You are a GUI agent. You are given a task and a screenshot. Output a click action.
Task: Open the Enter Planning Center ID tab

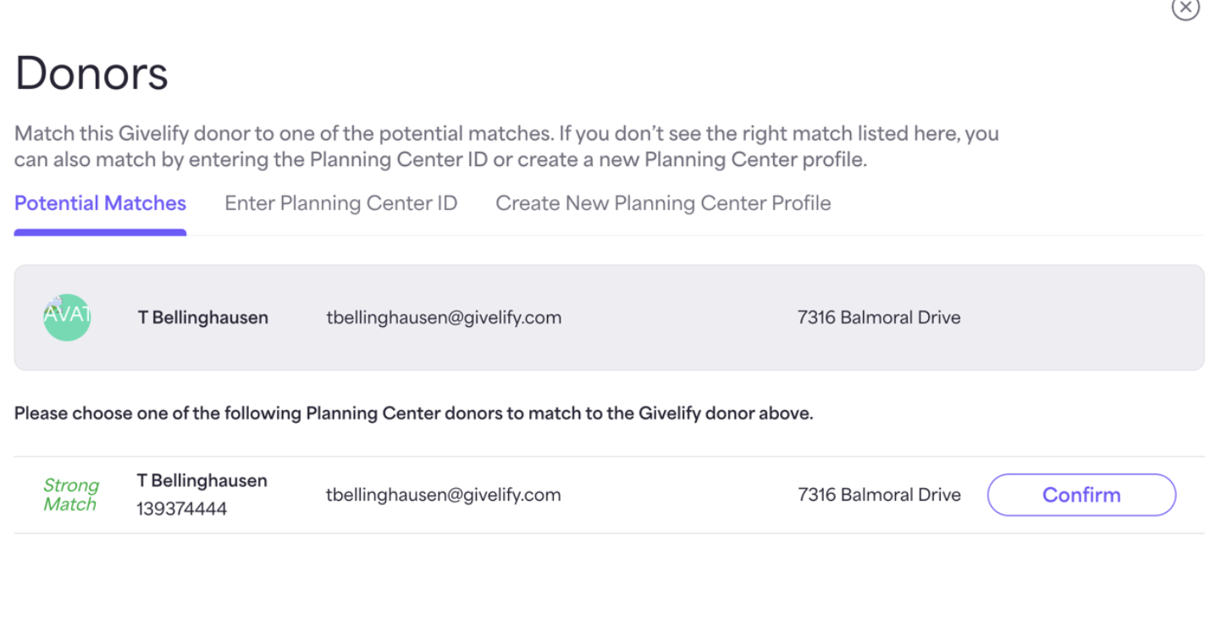[340, 203]
